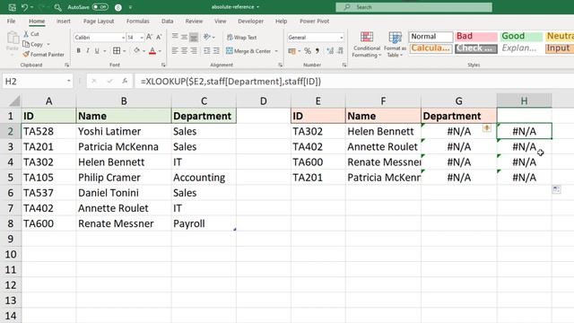Select cell with Payroll

click(x=204, y=223)
